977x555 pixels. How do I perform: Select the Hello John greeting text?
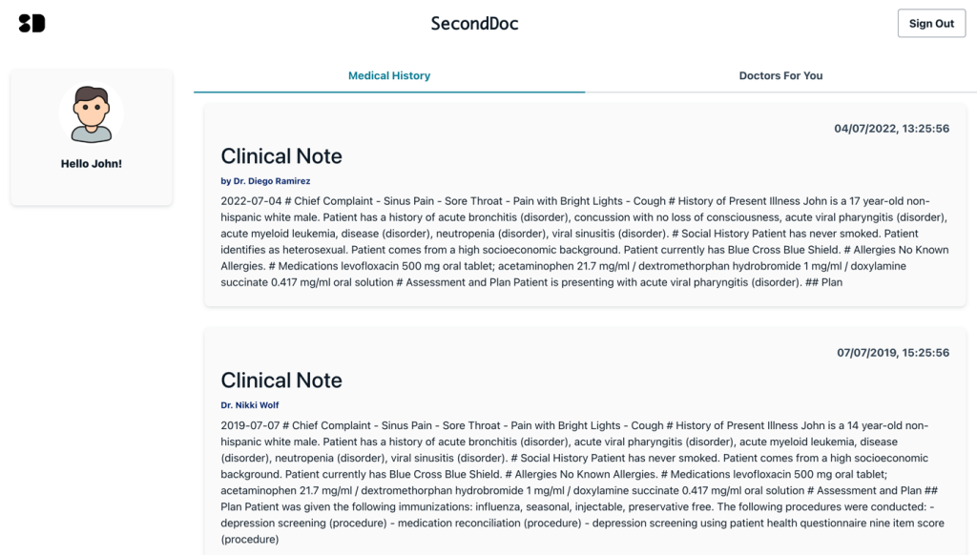coord(91,163)
